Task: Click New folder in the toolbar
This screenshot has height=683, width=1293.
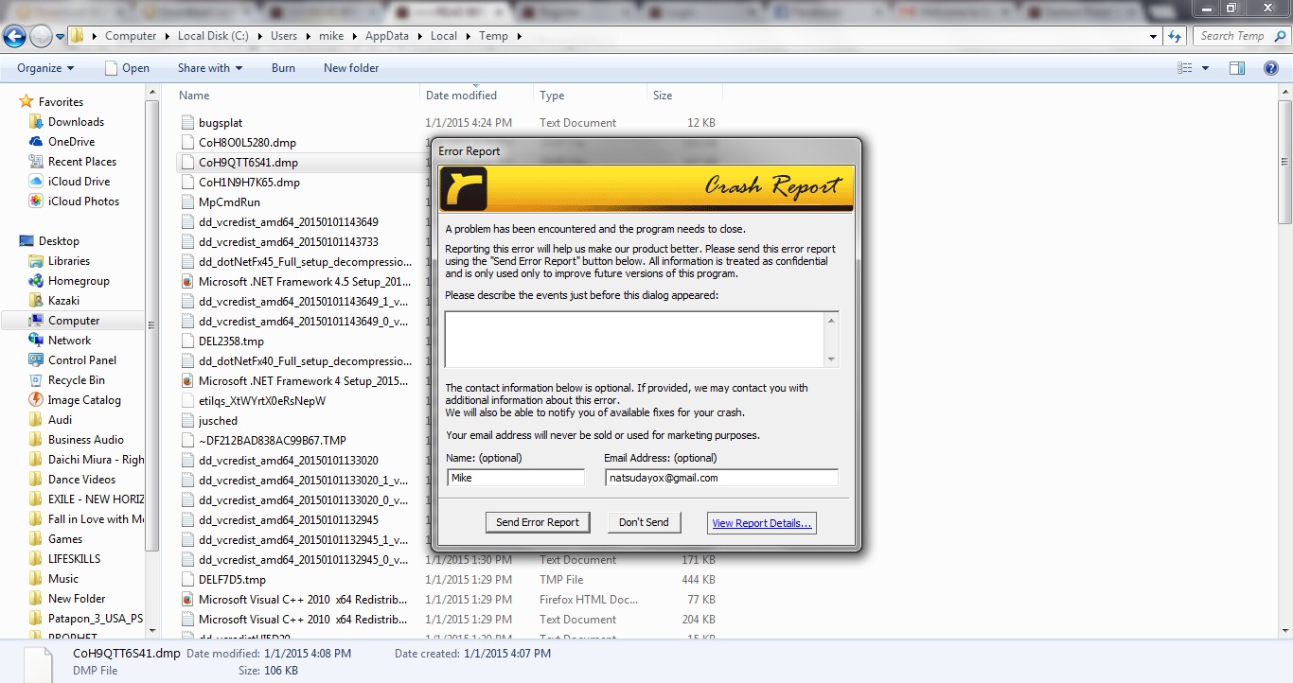Action: [x=351, y=68]
